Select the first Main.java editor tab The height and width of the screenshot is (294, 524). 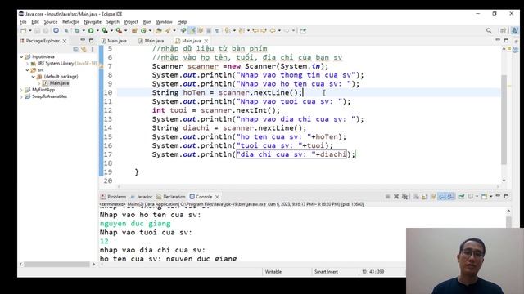(x=114, y=41)
